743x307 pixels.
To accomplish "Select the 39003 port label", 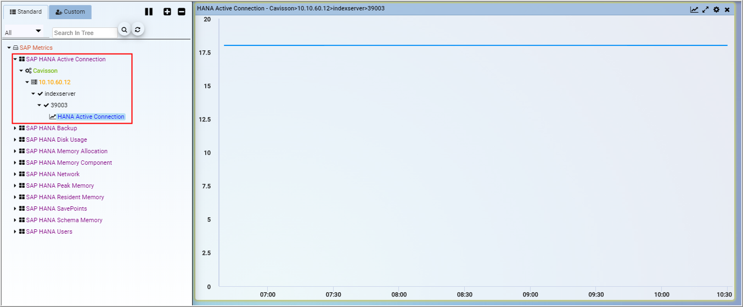I will (x=59, y=105).
